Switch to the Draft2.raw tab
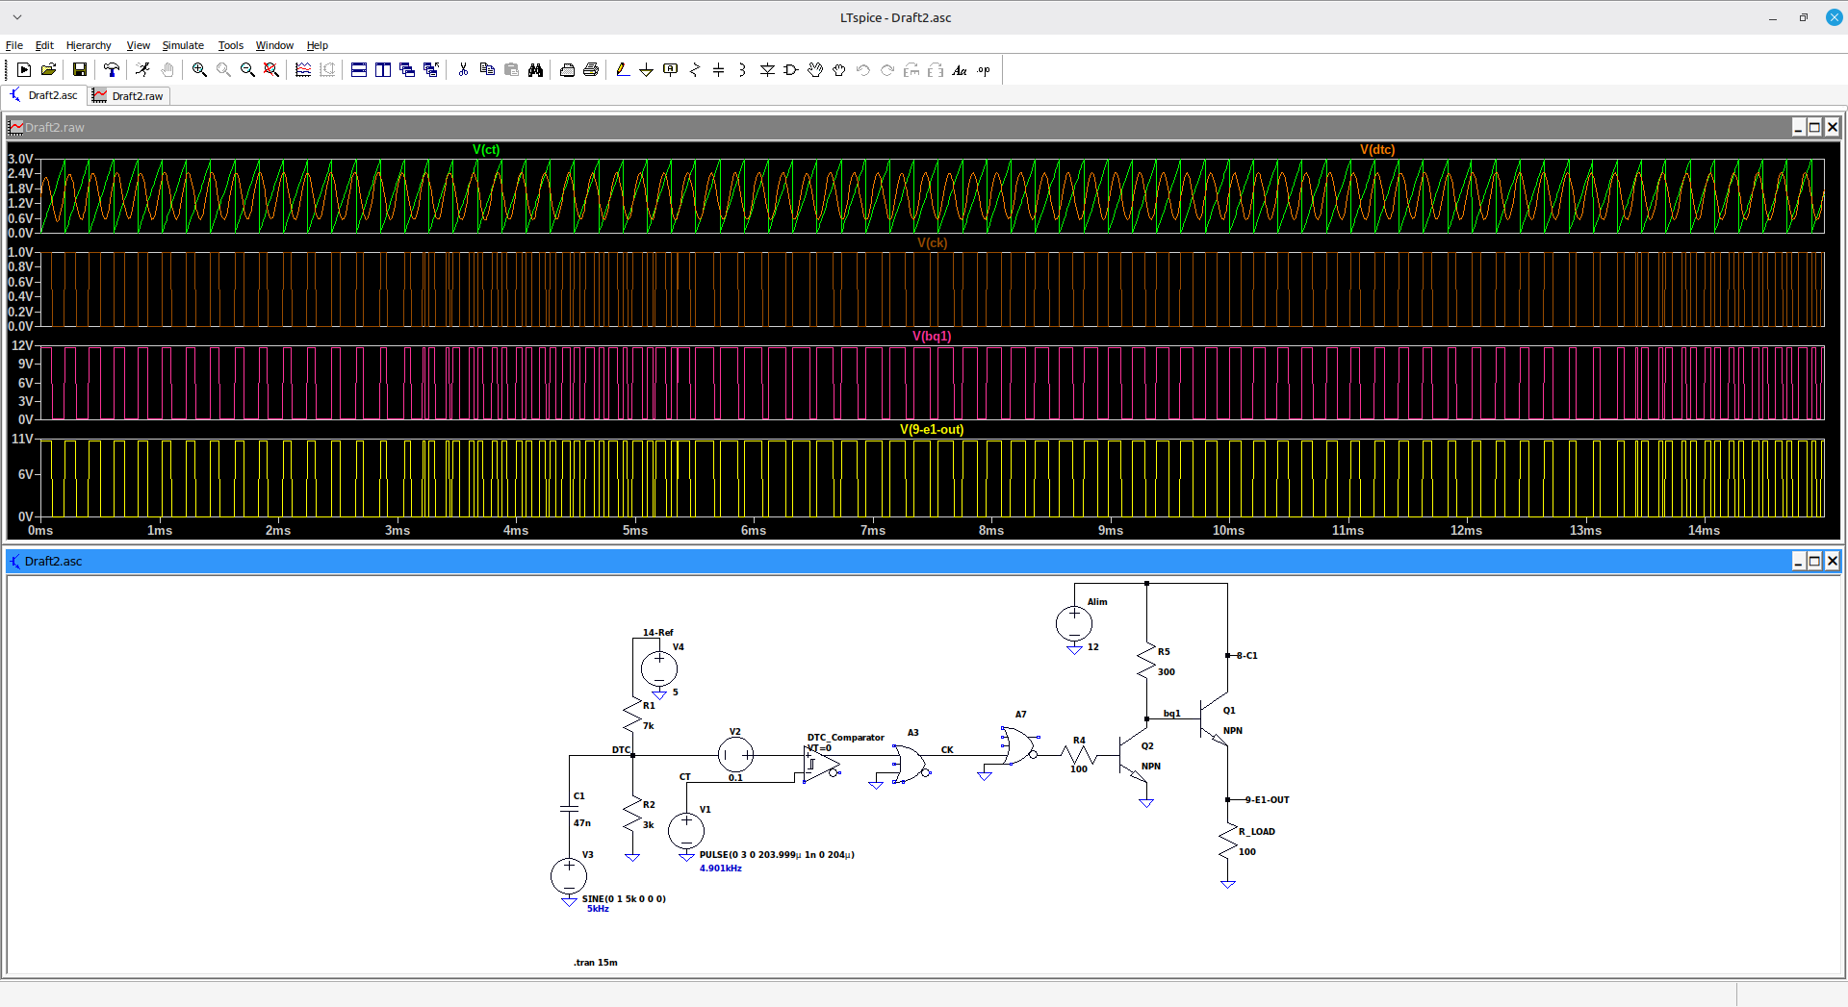1848x1007 pixels. 129,95
